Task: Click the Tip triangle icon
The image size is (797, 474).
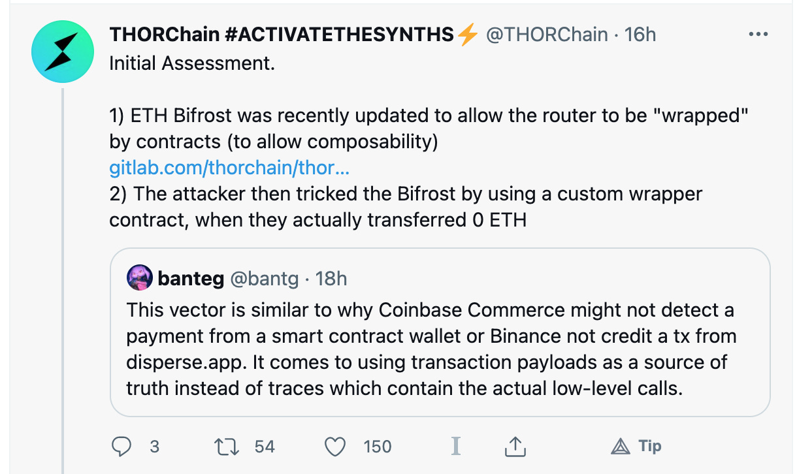Action: [619, 447]
